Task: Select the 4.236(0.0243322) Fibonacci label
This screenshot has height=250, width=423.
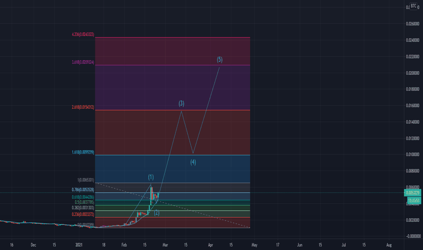Action: 83,35
